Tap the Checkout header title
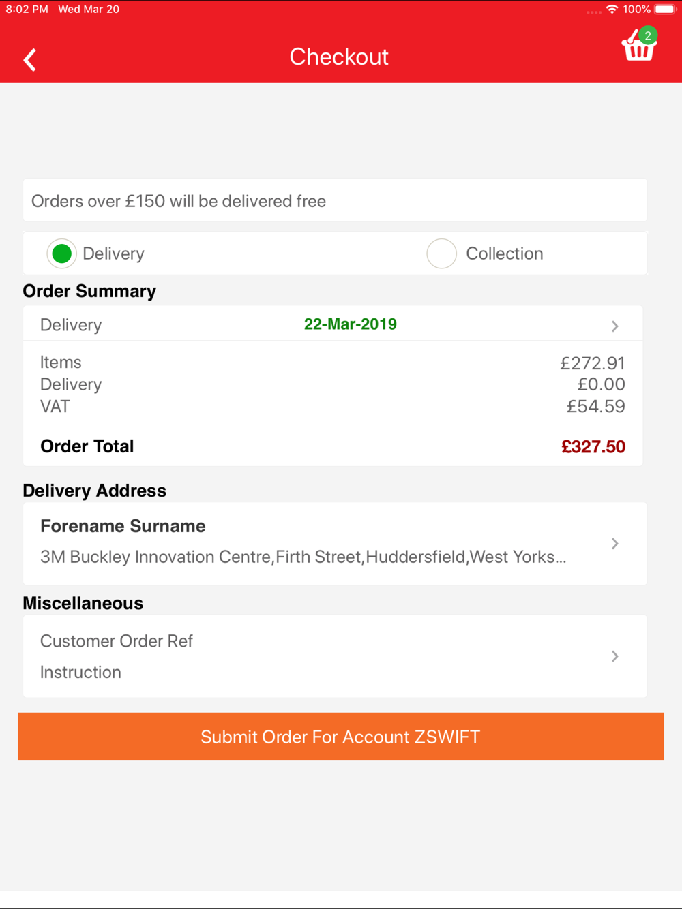 [339, 57]
